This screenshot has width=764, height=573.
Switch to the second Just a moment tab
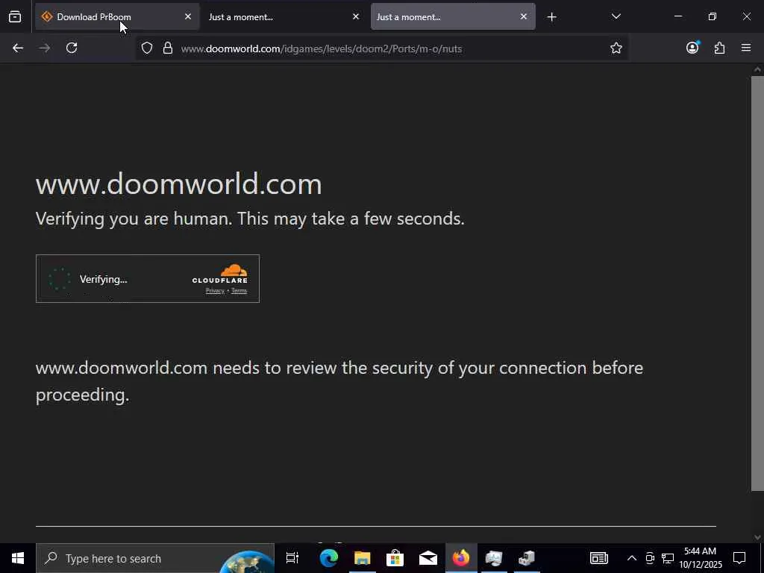pyautogui.click(x=453, y=16)
